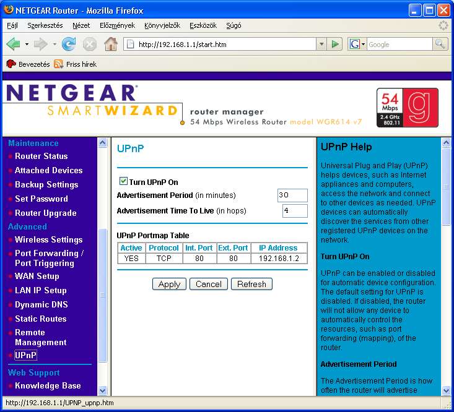Click the help panel scroll down arrow
This screenshot has width=454, height=412.
tap(446, 390)
